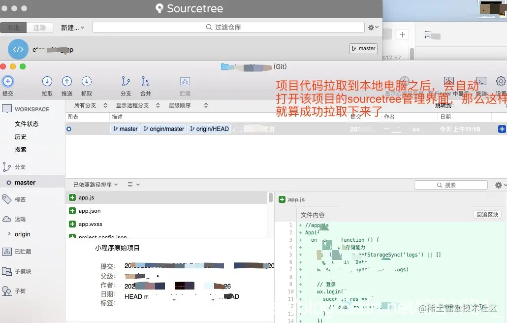Open 历史 history in the sidebar
Viewport: 507px width, 323px height.
20,137
